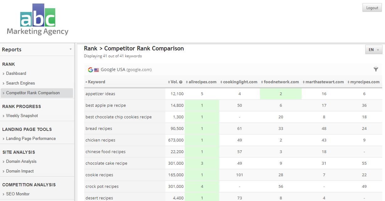Screen dimensions: 385x201
Task: Open the Search Engines report
Action: pos(20,83)
